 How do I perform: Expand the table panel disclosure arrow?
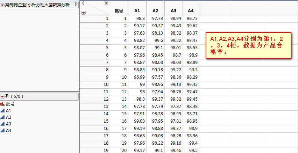(76, 5)
